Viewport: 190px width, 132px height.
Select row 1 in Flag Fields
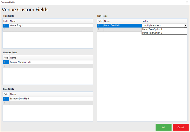coord(6,26)
